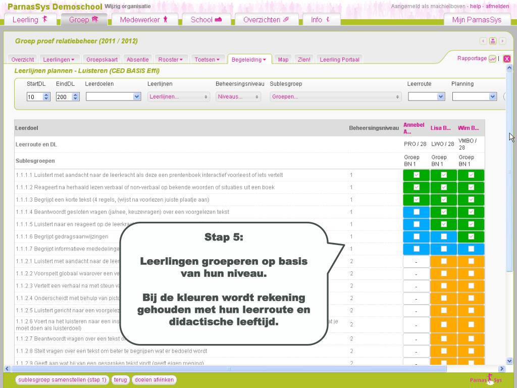Screen dimensions: 517x388
Task: Click the EindDL stepper arrows
Action: (x=76, y=96)
